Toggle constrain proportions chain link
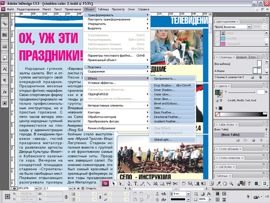Image resolution: width=270 pixels, height=203 pixels. pyautogui.click(x=100, y=197)
